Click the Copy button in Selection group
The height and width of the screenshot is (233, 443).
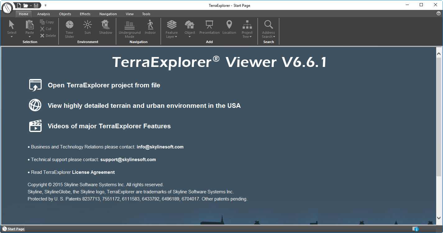pos(47,22)
